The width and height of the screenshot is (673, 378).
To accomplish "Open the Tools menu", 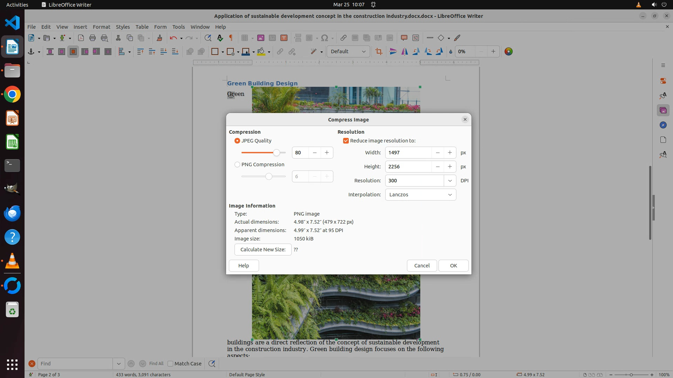I will [x=178, y=27].
